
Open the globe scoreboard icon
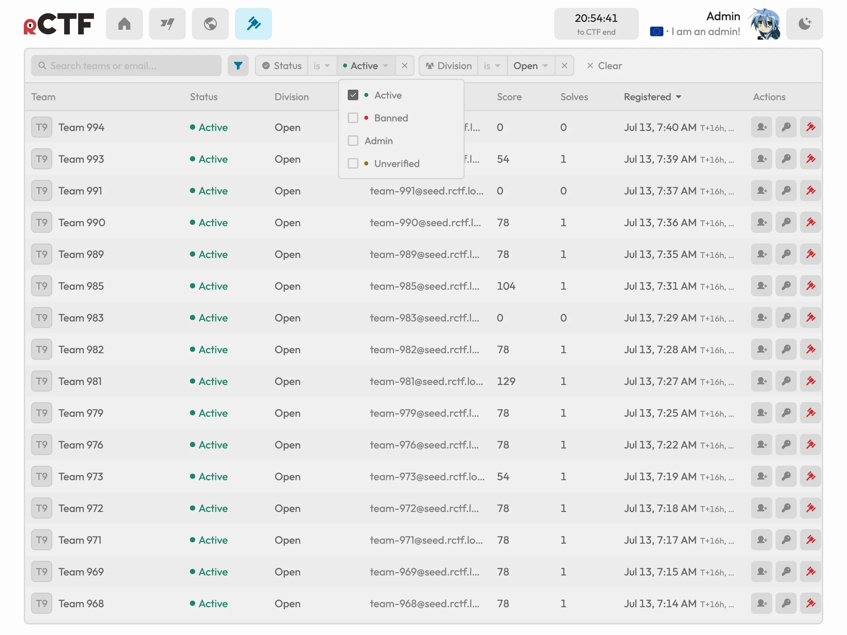coord(210,24)
